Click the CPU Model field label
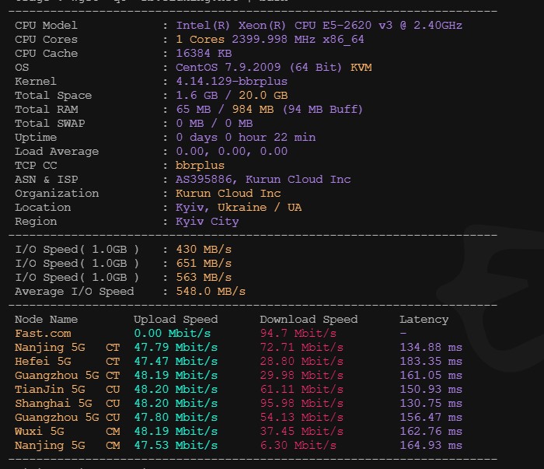The height and width of the screenshot is (469, 544). (46, 26)
